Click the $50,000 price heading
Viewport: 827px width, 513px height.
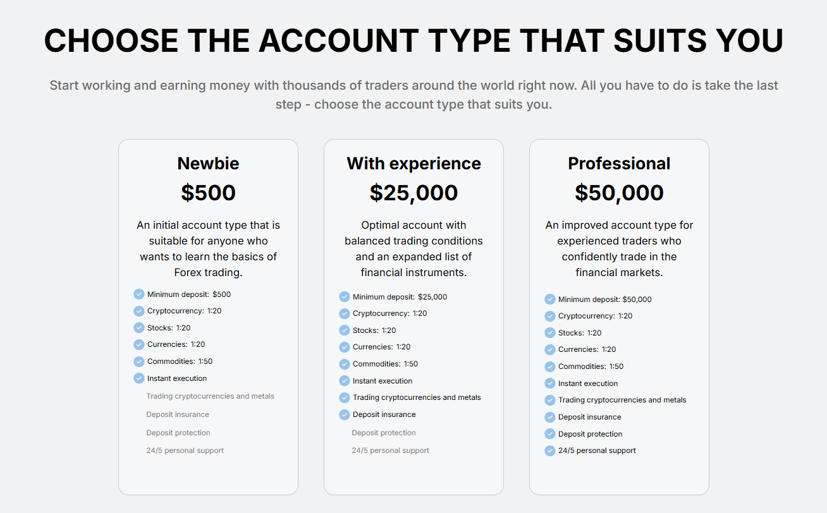click(x=619, y=193)
